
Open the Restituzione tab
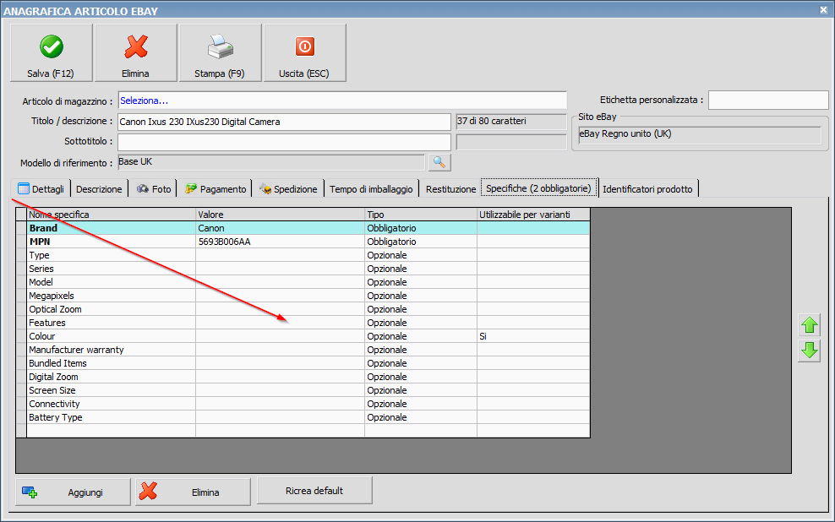click(x=450, y=189)
